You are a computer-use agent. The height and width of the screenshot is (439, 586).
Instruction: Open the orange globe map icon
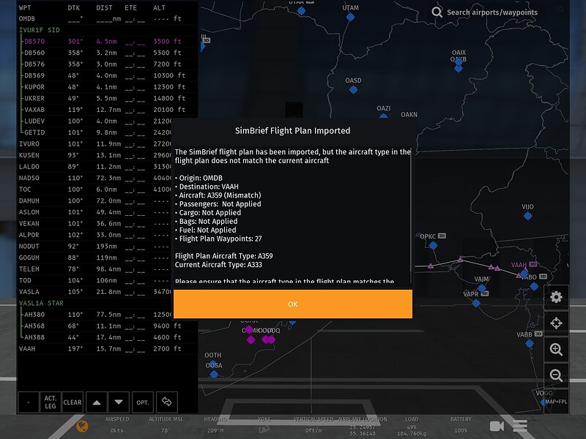click(82, 426)
